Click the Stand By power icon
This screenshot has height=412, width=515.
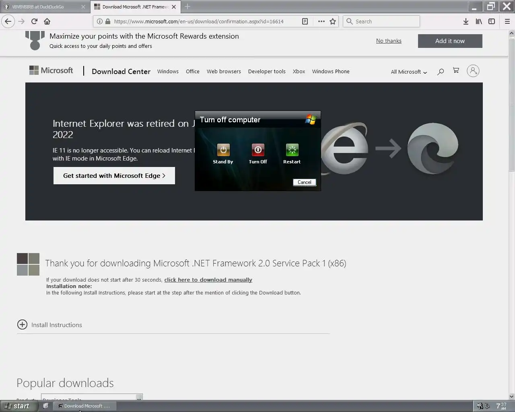pyautogui.click(x=223, y=150)
